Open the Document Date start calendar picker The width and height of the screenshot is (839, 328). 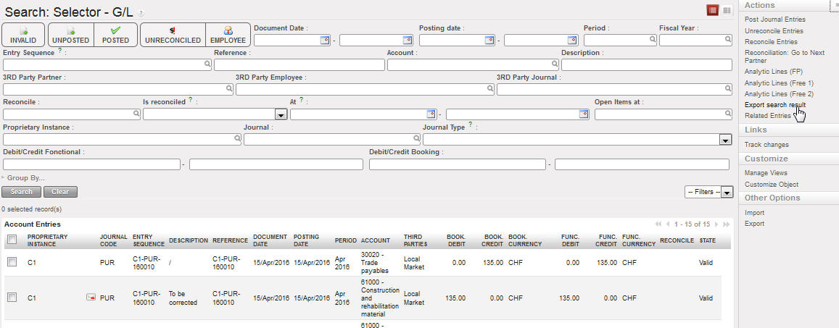click(x=324, y=41)
